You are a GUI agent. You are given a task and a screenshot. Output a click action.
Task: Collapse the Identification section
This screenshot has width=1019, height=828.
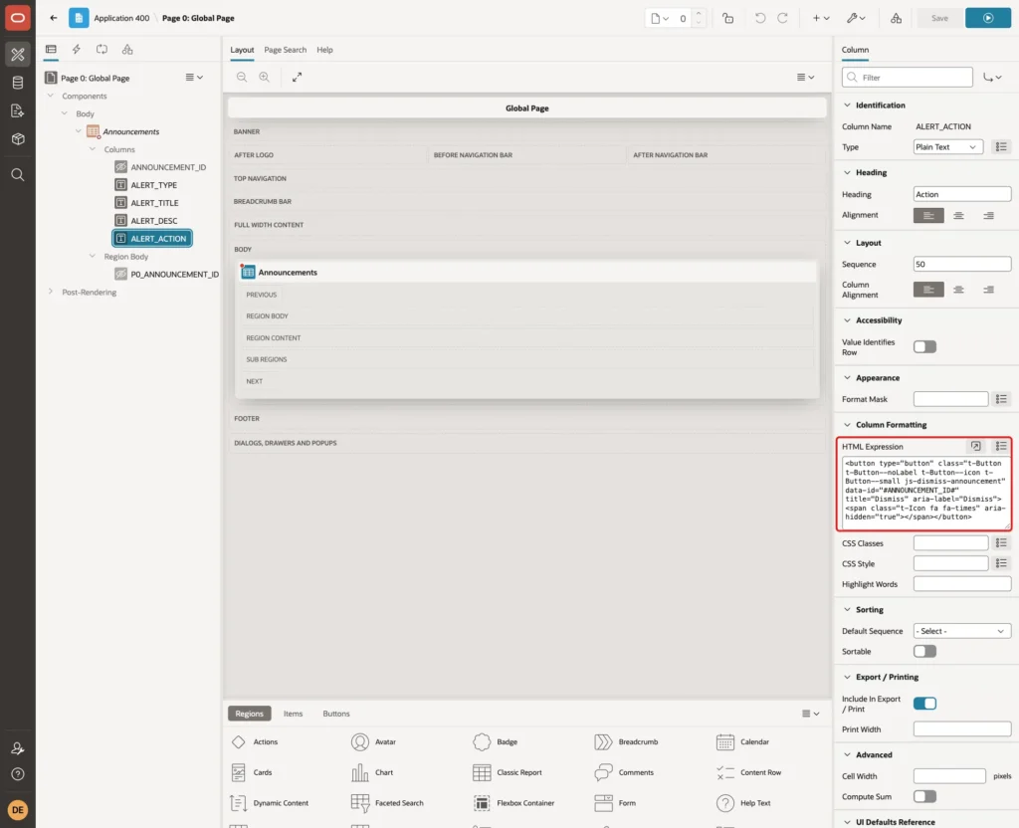click(x=847, y=105)
